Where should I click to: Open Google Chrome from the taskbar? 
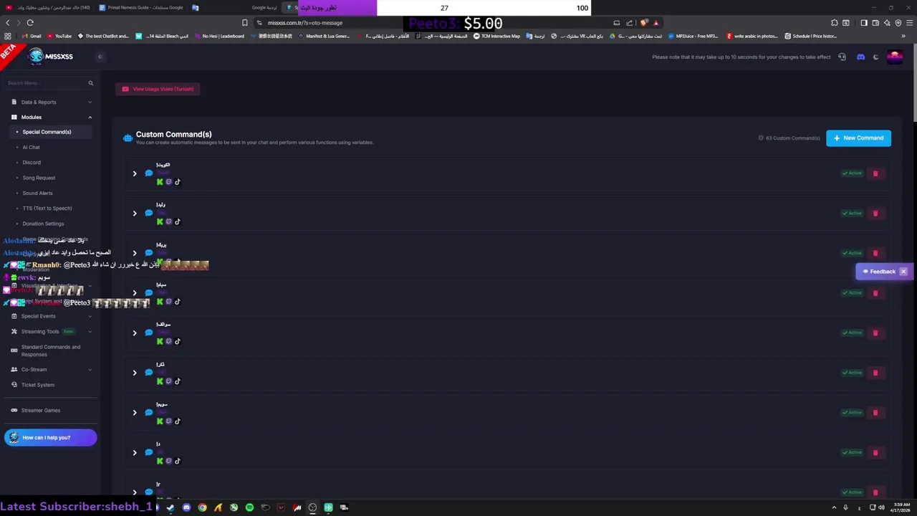(202, 507)
